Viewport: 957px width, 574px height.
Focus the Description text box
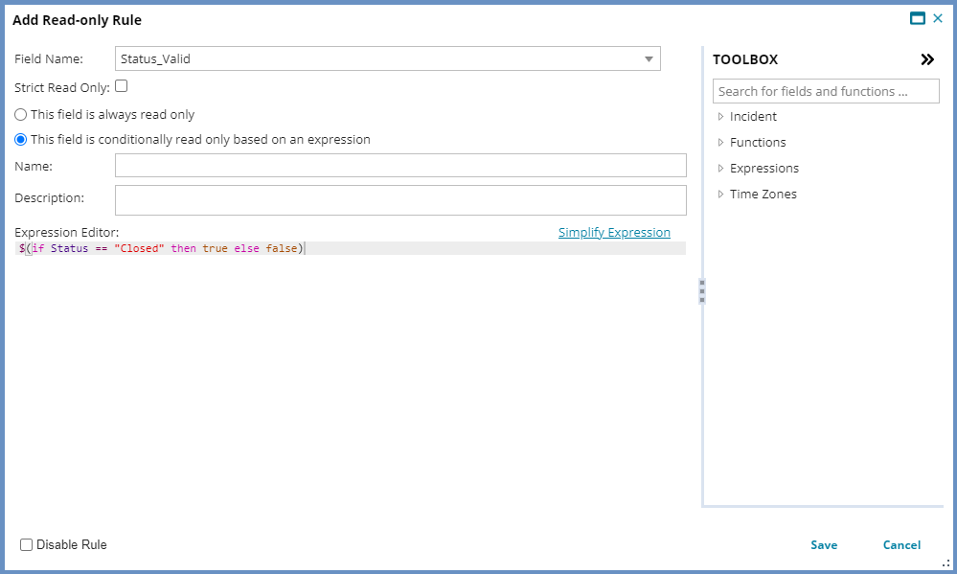(x=400, y=200)
